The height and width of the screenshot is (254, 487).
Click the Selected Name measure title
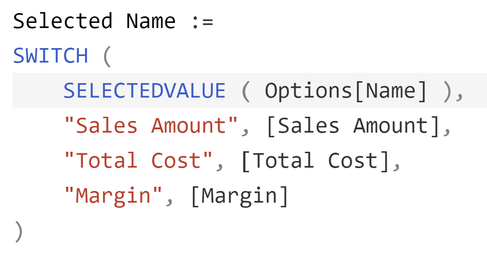pyautogui.click(x=94, y=21)
